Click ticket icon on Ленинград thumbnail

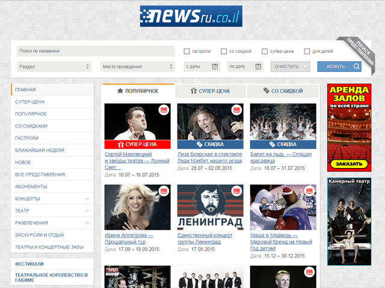[236, 191]
